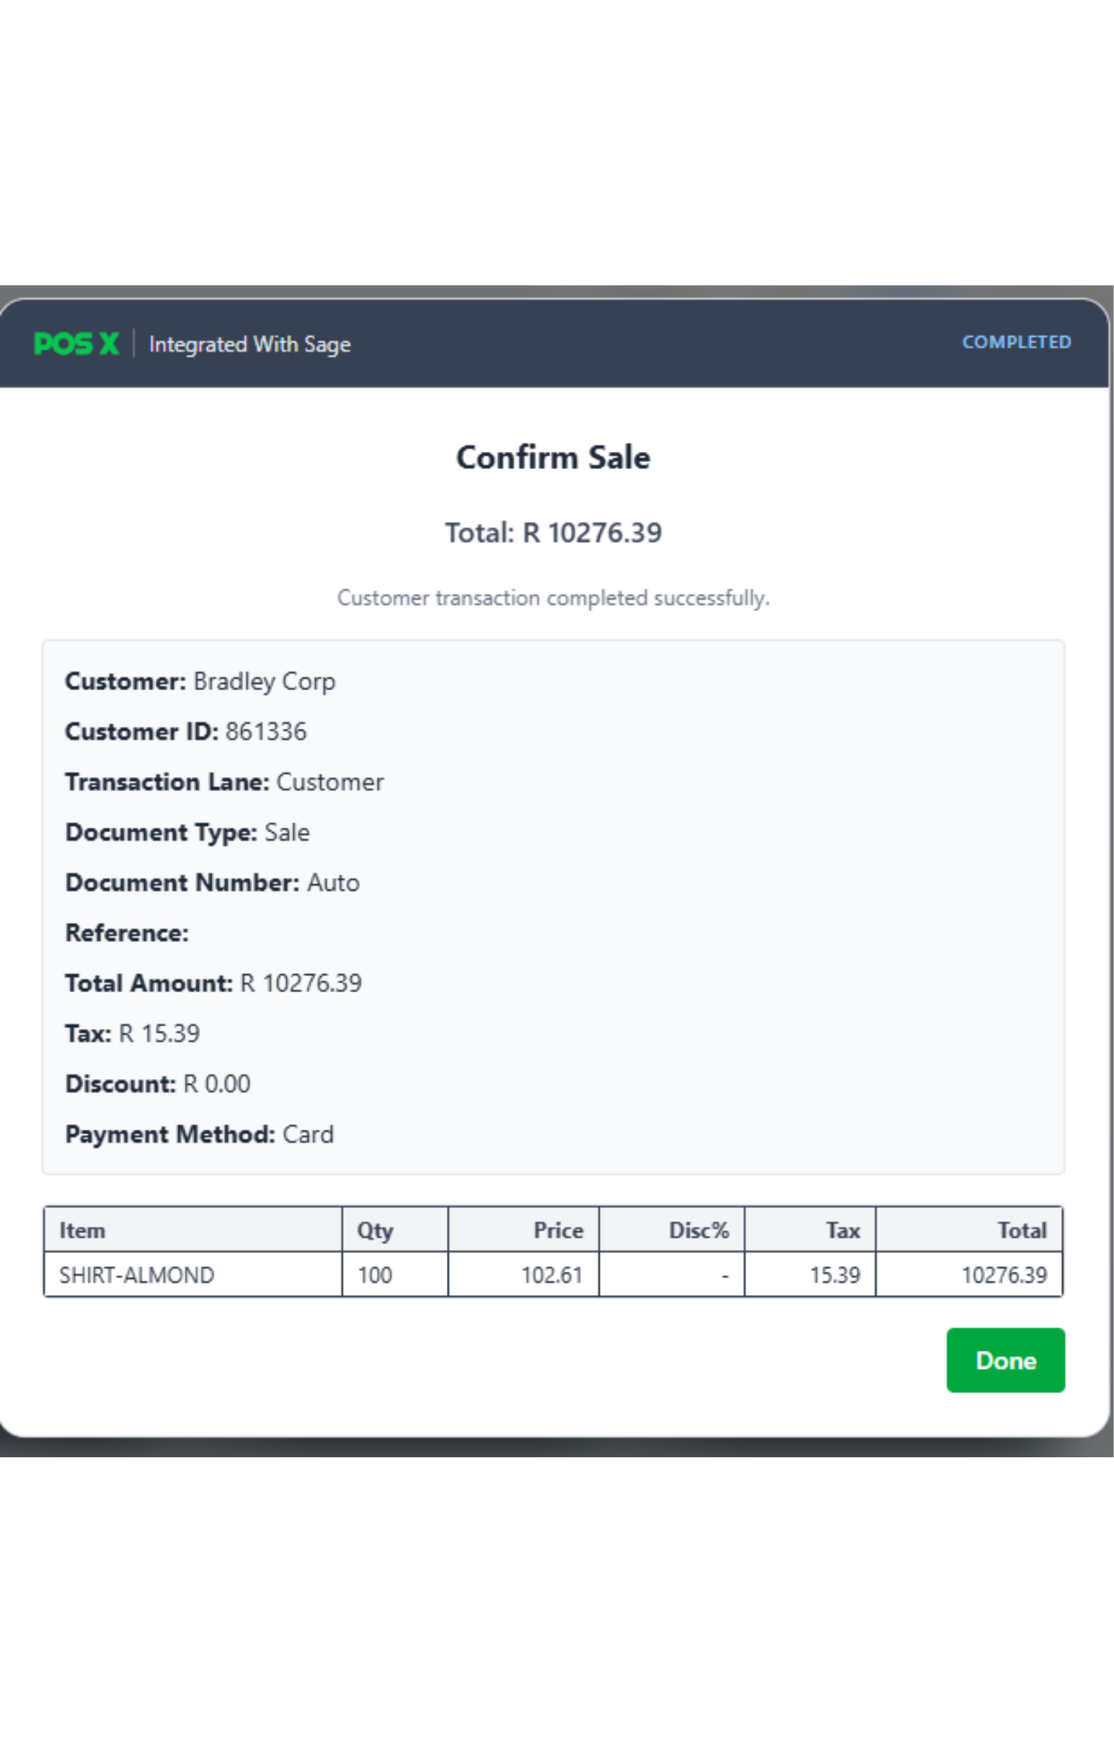
Task: Click the POS X logo
Action: tap(77, 343)
